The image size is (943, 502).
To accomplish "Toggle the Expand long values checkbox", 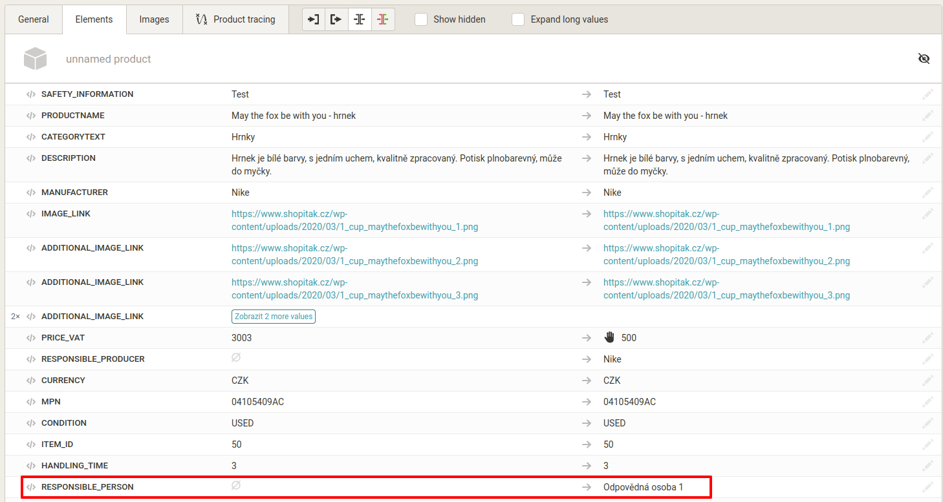I will pos(518,19).
